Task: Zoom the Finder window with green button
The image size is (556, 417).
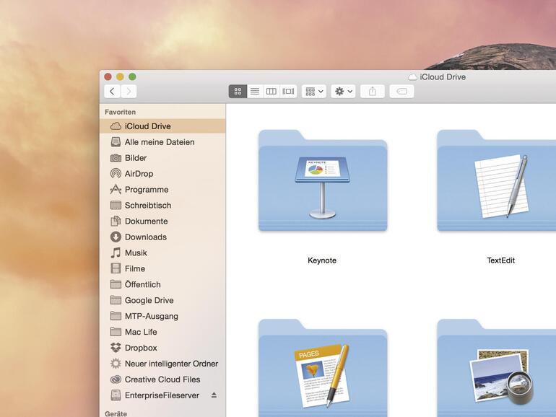Action: 132,76
